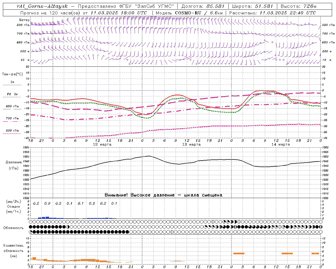Click the model name COSMO-RU / 6.6км
The width and height of the screenshot is (336, 269).
(x=199, y=13)
